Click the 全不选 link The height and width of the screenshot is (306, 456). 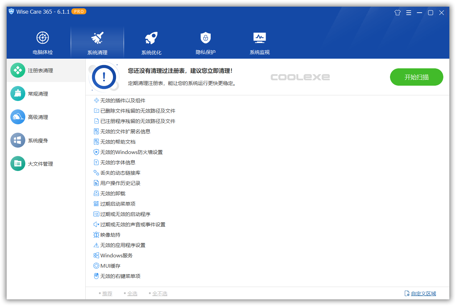tap(160, 293)
